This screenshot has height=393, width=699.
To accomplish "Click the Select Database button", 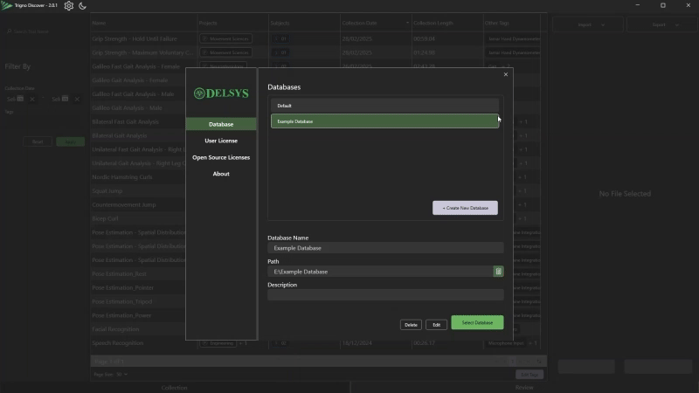I will [477, 322].
